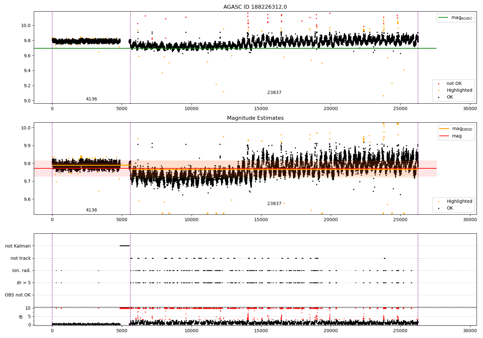483x338 pixels.
Task: Select 'OK' in the AGASC plot legend
Action: tap(450, 97)
